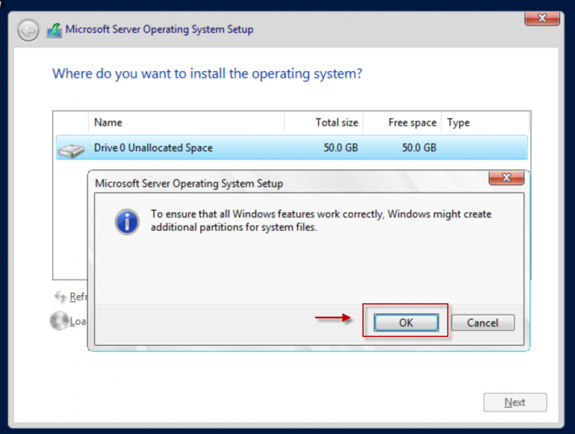Click the Refresh arrows icon
The image size is (575, 434).
(60, 297)
